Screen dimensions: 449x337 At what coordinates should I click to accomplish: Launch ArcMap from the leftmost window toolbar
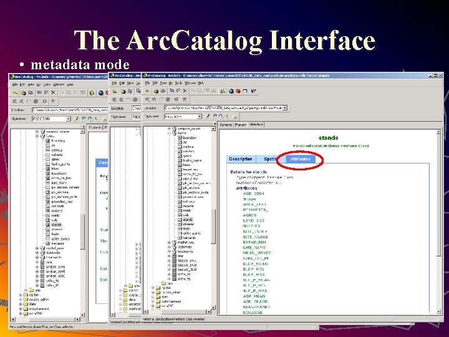[100, 92]
